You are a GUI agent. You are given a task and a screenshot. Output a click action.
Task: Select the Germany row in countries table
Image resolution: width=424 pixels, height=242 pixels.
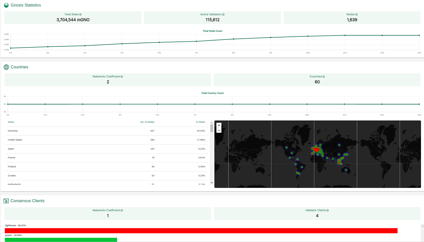tap(106, 131)
